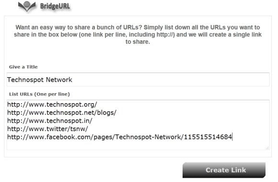278x182 pixels.
Task: Click the List URLs (One per line) label
Action: click(39, 94)
